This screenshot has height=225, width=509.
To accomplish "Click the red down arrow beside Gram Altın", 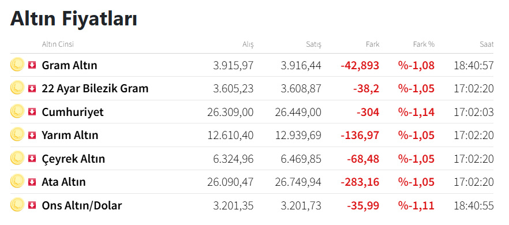I will pyautogui.click(x=32, y=65).
